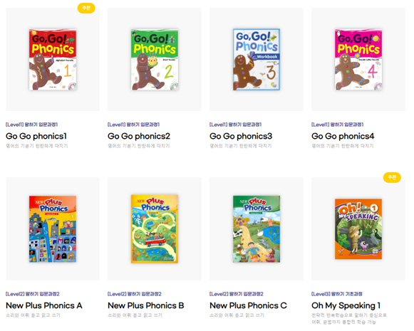
Task: Open the Oh My Speaking 1 cover
Action: tap(358, 229)
